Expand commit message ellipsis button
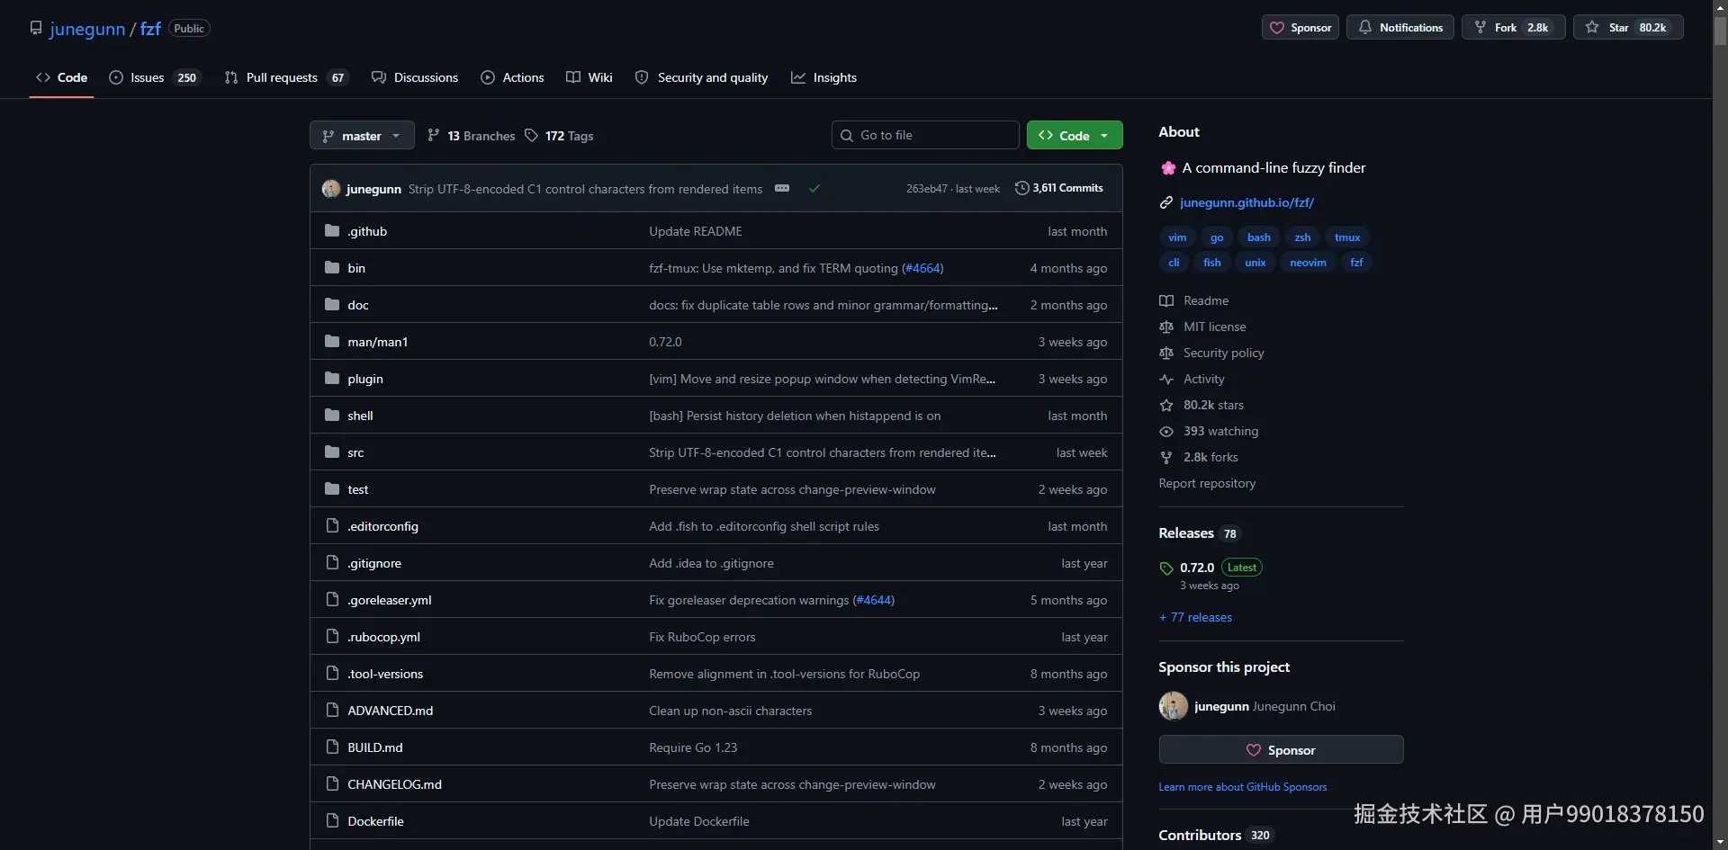 point(782,188)
